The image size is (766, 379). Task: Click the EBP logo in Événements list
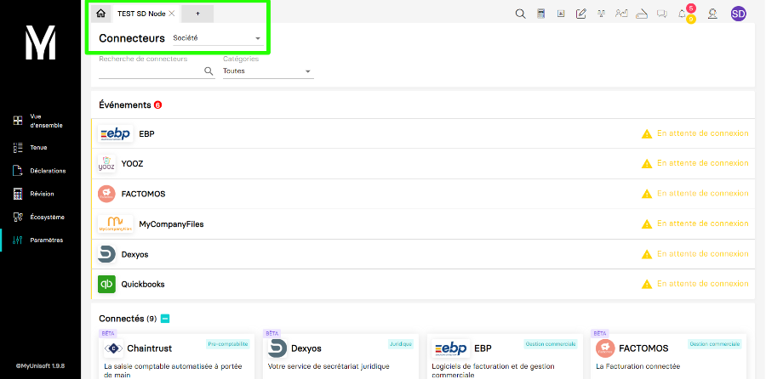115,133
